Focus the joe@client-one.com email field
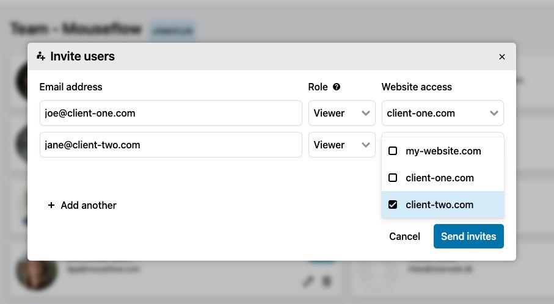Viewport: 554px width, 304px height. tap(170, 114)
